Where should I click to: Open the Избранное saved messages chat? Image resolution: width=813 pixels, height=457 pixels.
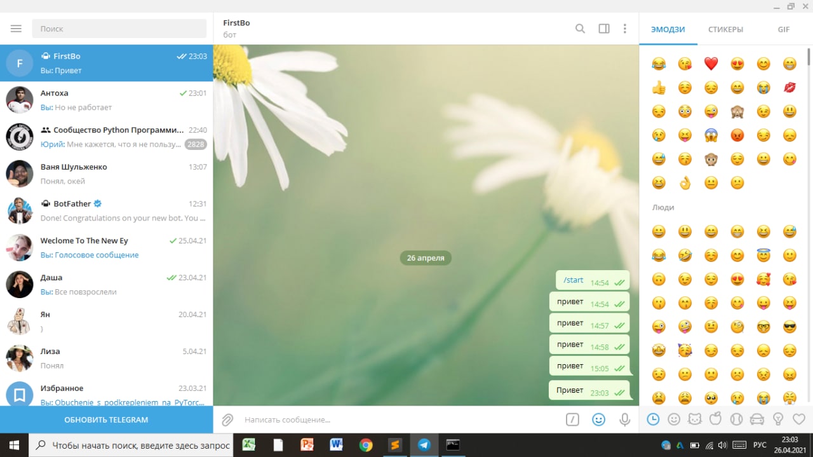[107, 391]
